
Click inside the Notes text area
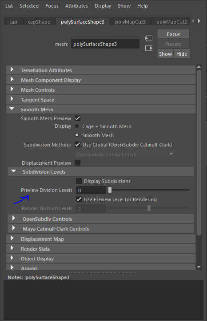[103, 299]
